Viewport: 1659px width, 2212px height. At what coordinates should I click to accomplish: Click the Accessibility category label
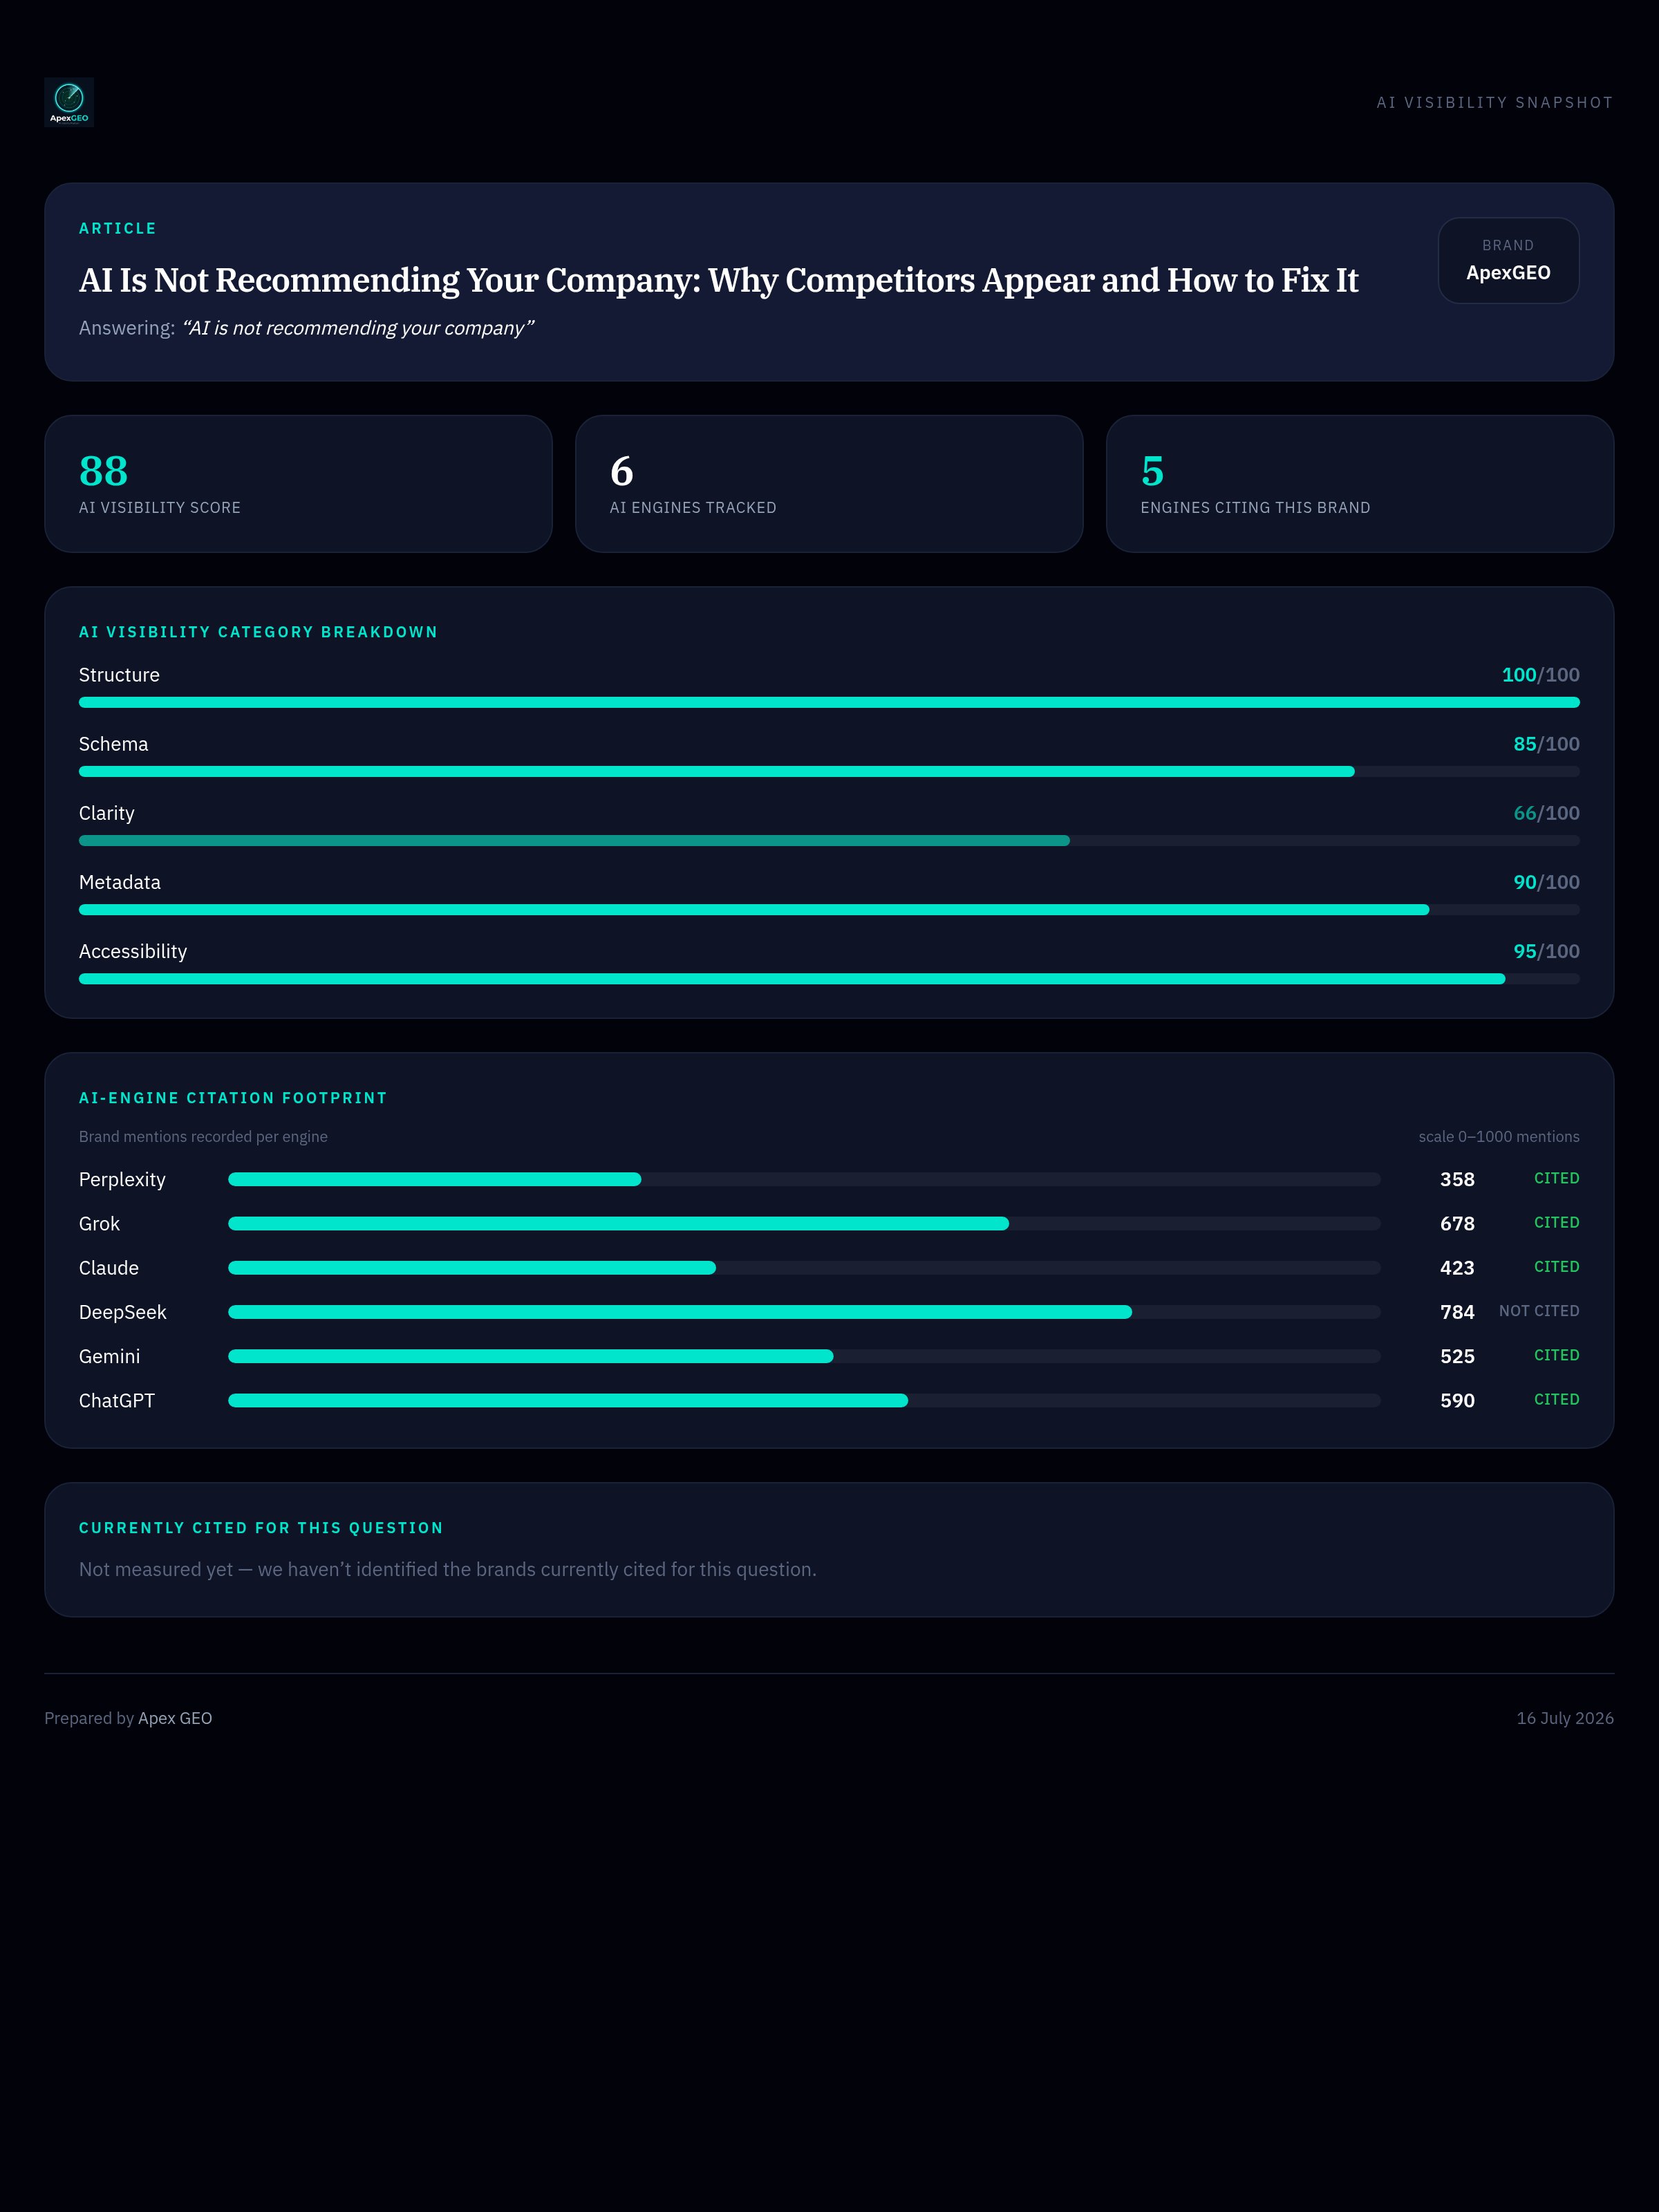(x=133, y=951)
